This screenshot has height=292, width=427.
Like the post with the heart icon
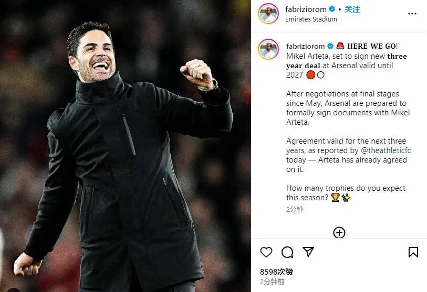coord(266,252)
